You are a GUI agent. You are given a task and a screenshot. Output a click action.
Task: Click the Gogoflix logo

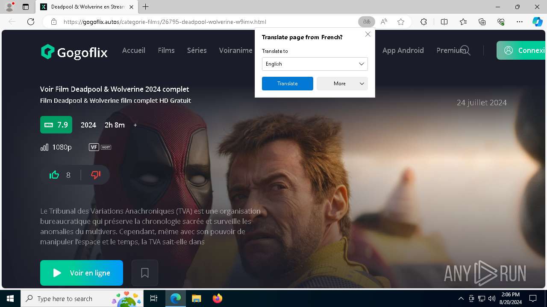point(74,52)
